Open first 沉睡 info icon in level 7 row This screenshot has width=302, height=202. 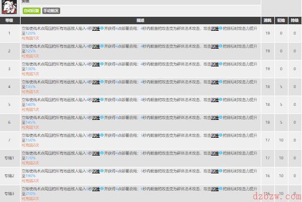pyautogui.click(x=102, y=135)
